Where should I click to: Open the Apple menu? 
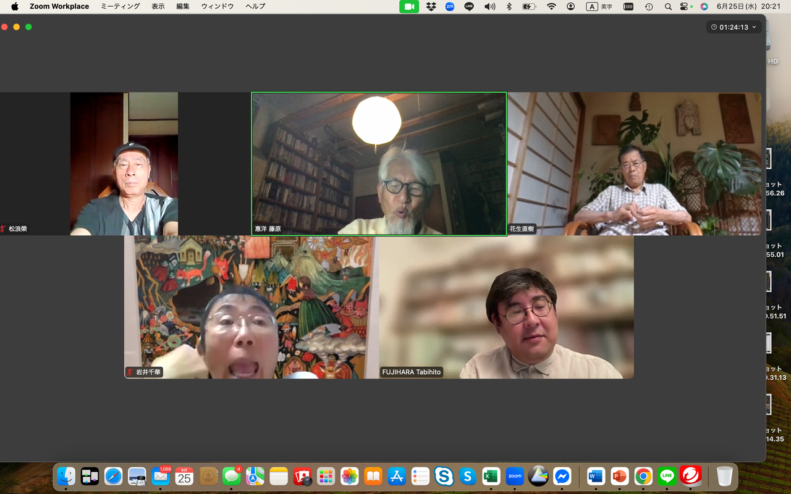15,6
